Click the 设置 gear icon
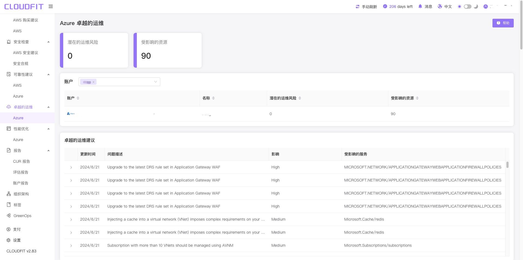523x260 pixels. point(8,240)
